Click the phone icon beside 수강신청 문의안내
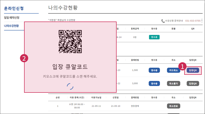This screenshot has height=114, width=205. pos(163,21)
